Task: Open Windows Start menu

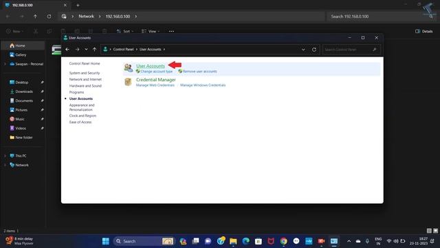Action: [106, 241]
